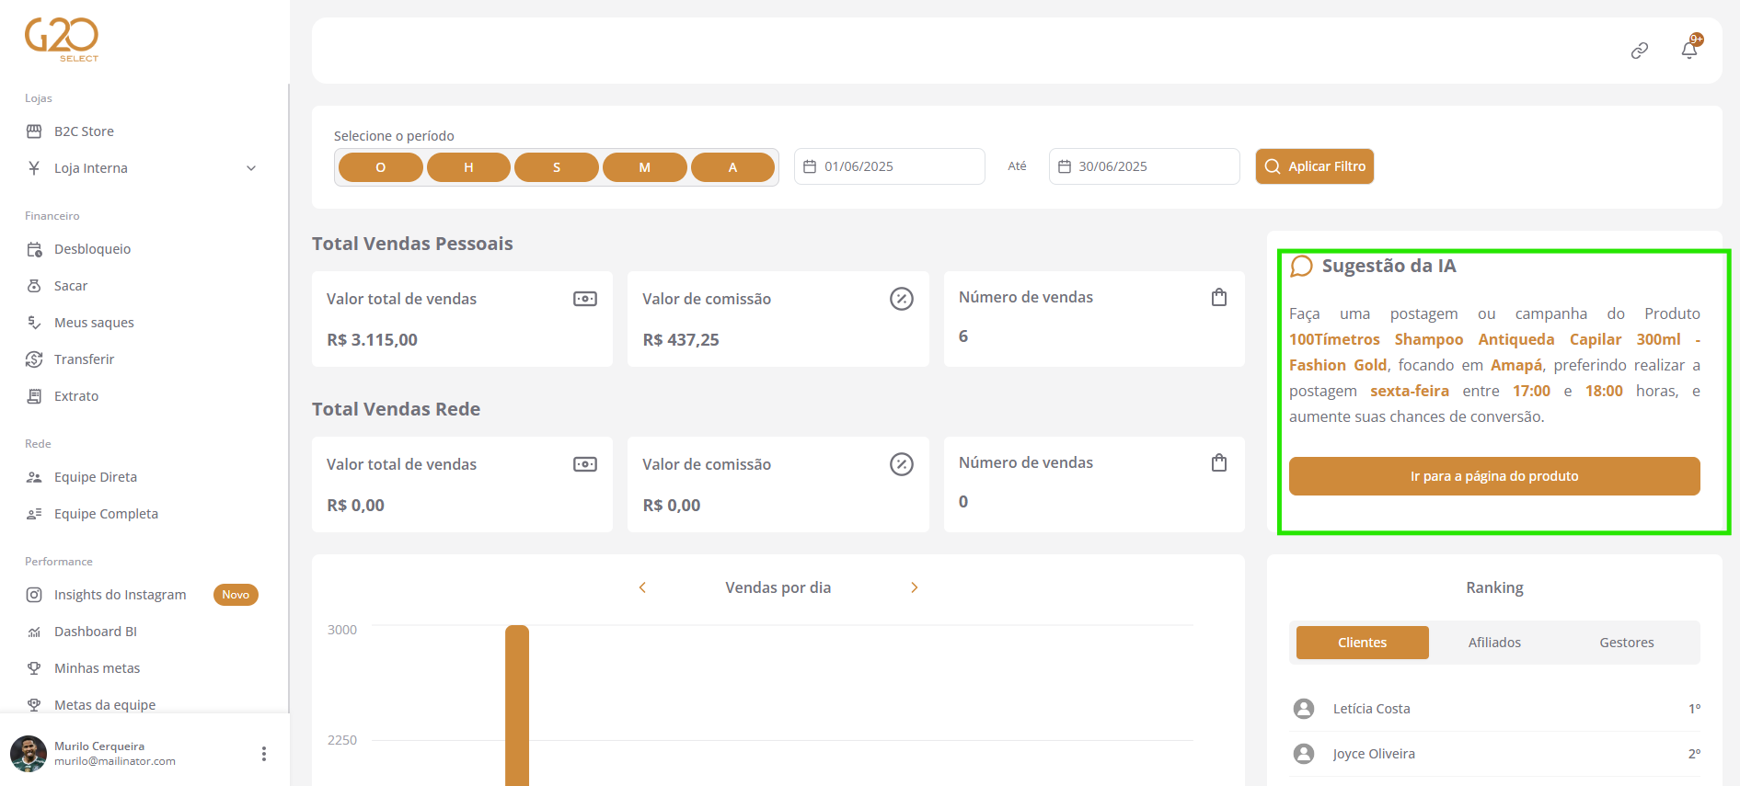This screenshot has height=786, width=1740.
Task: Click the Extrato receipt icon
Action: click(34, 396)
